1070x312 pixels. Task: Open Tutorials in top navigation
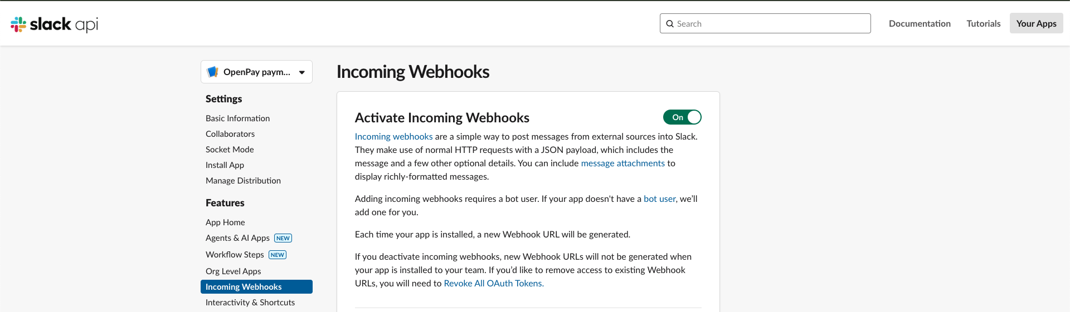(x=983, y=23)
